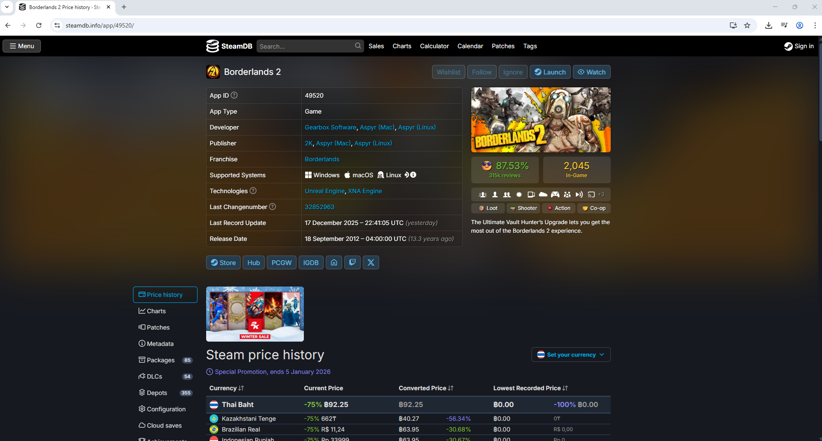Toggle Watch with the eye button
Screen dimensions: 822x441
click(591, 72)
